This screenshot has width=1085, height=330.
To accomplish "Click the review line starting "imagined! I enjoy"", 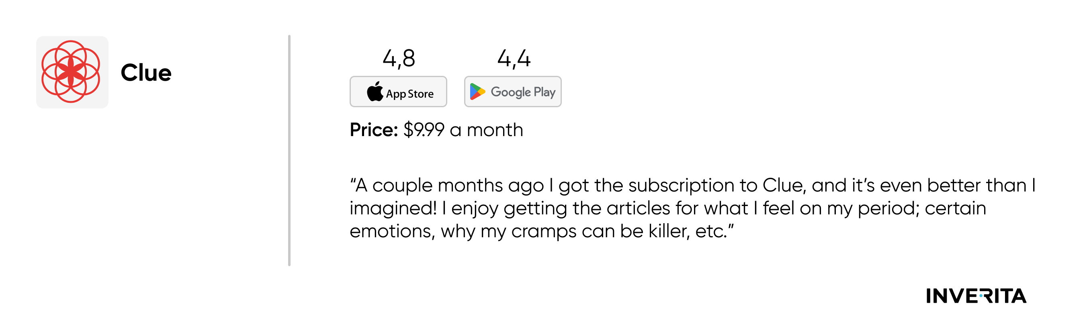I will (667, 208).
